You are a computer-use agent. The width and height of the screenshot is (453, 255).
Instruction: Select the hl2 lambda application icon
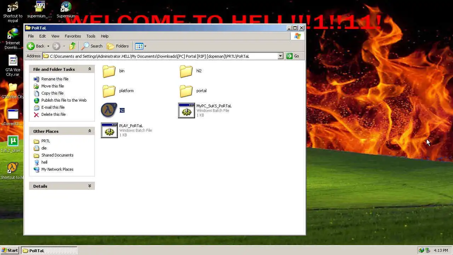(109, 110)
